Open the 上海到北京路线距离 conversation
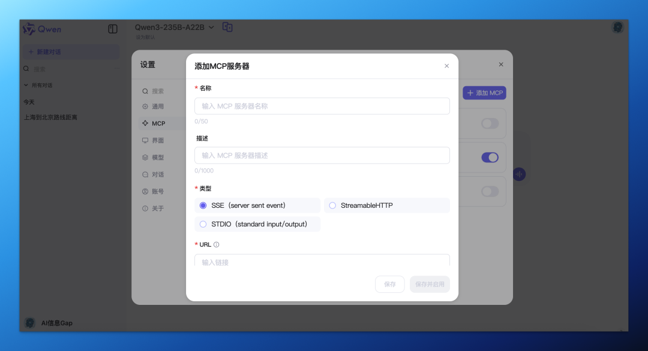 pyautogui.click(x=50, y=117)
